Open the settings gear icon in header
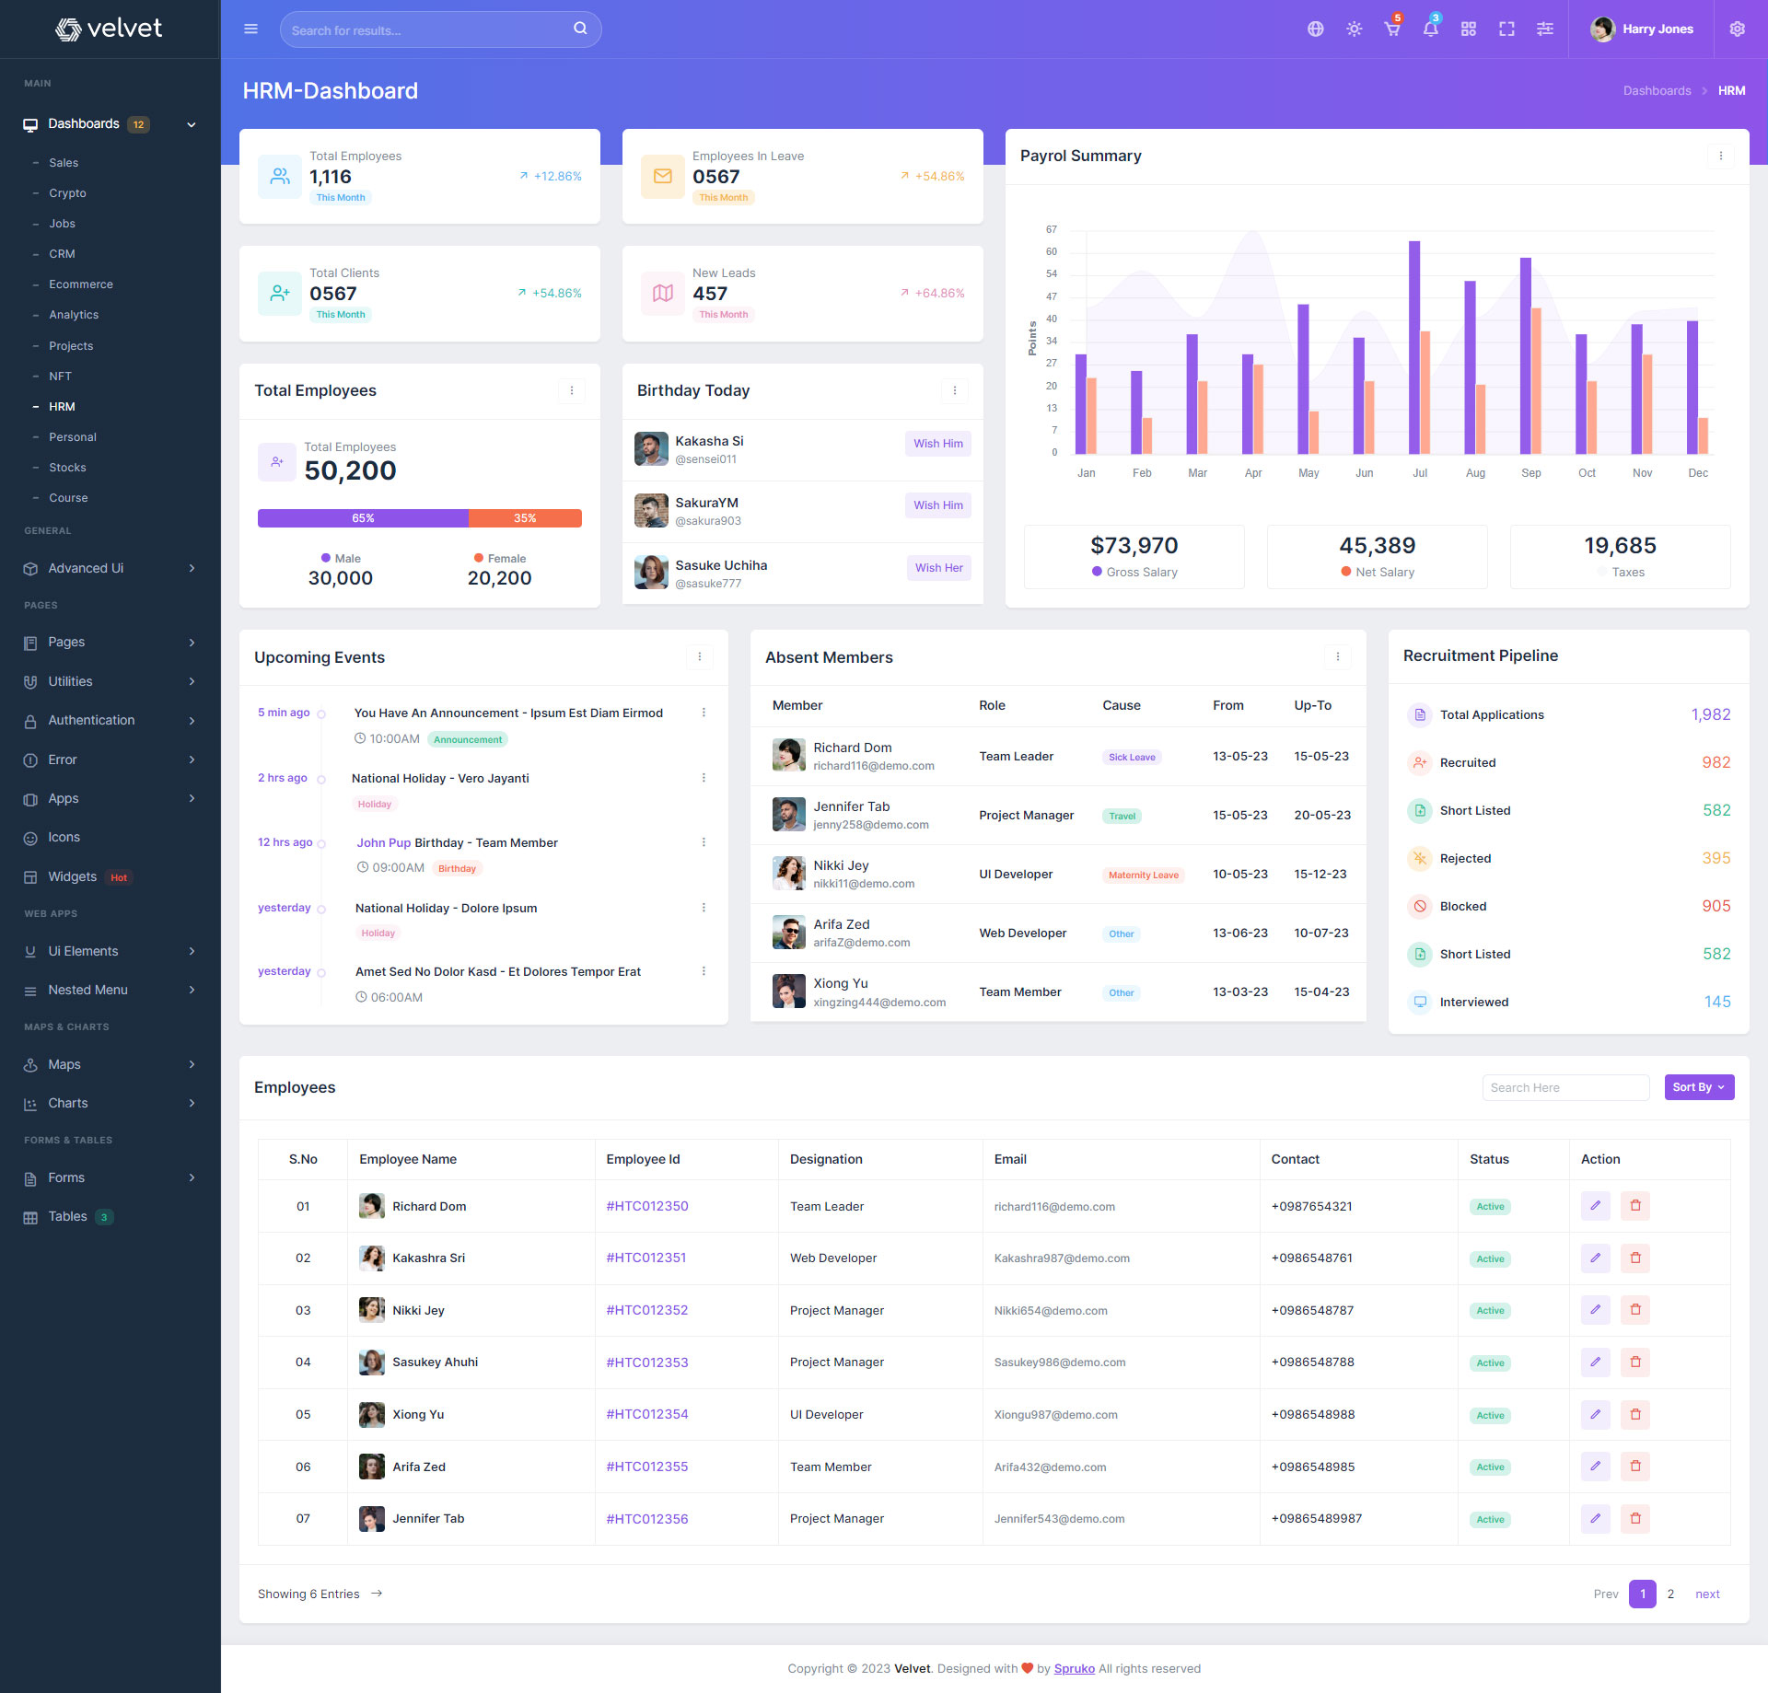The height and width of the screenshot is (1693, 1768). pyautogui.click(x=1737, y=29)
